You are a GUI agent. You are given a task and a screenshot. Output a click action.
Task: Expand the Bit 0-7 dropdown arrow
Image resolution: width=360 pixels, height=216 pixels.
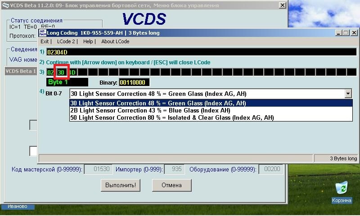(x=348, y=94)
